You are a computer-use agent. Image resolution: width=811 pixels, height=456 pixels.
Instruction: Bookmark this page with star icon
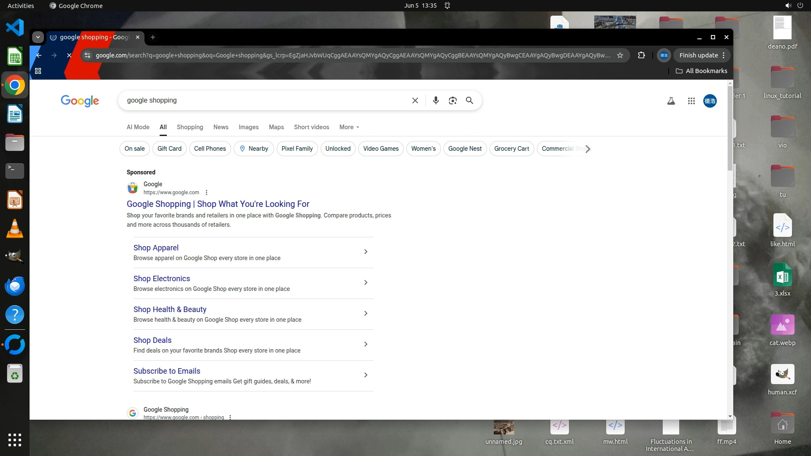pyautogui.click(x=620, y=55)
